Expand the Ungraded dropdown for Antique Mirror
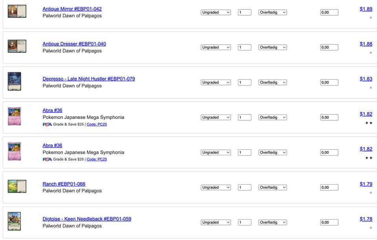377x240 pixels. 216,12
